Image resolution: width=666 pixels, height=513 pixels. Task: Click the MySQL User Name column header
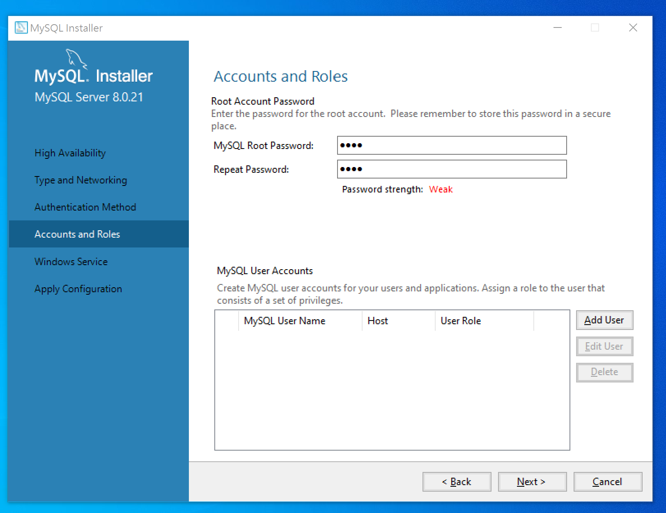click(300, 321)
